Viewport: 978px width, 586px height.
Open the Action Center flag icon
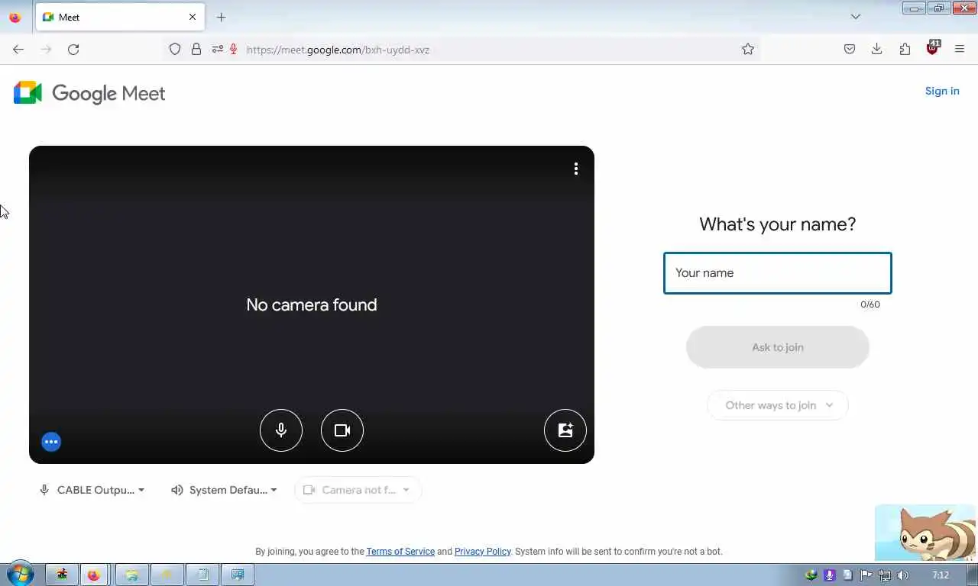[866, 575]
